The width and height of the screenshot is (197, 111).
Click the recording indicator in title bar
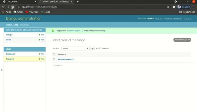point(176,2)
